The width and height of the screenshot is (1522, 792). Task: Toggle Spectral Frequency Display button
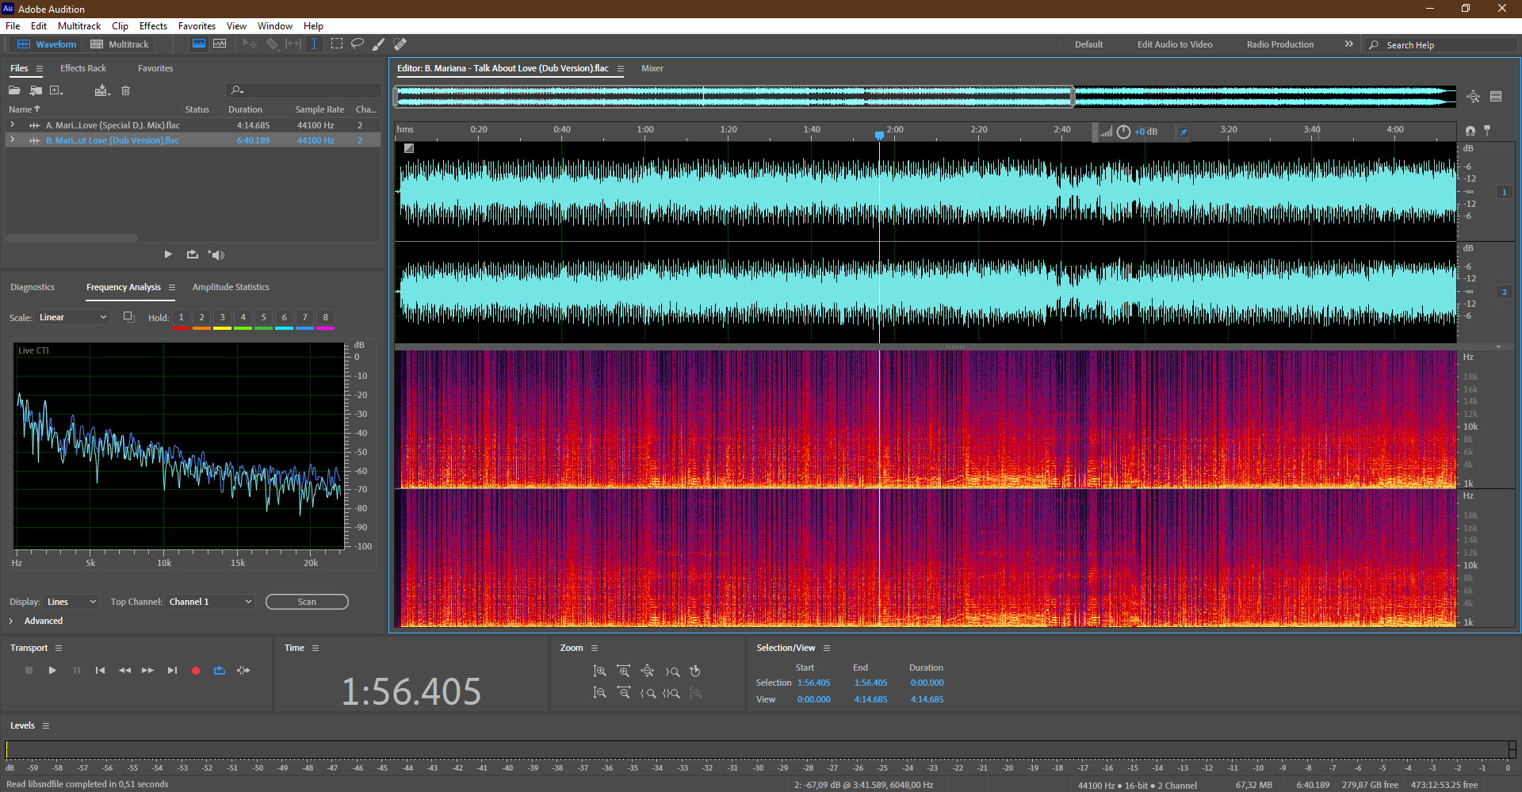199,44
